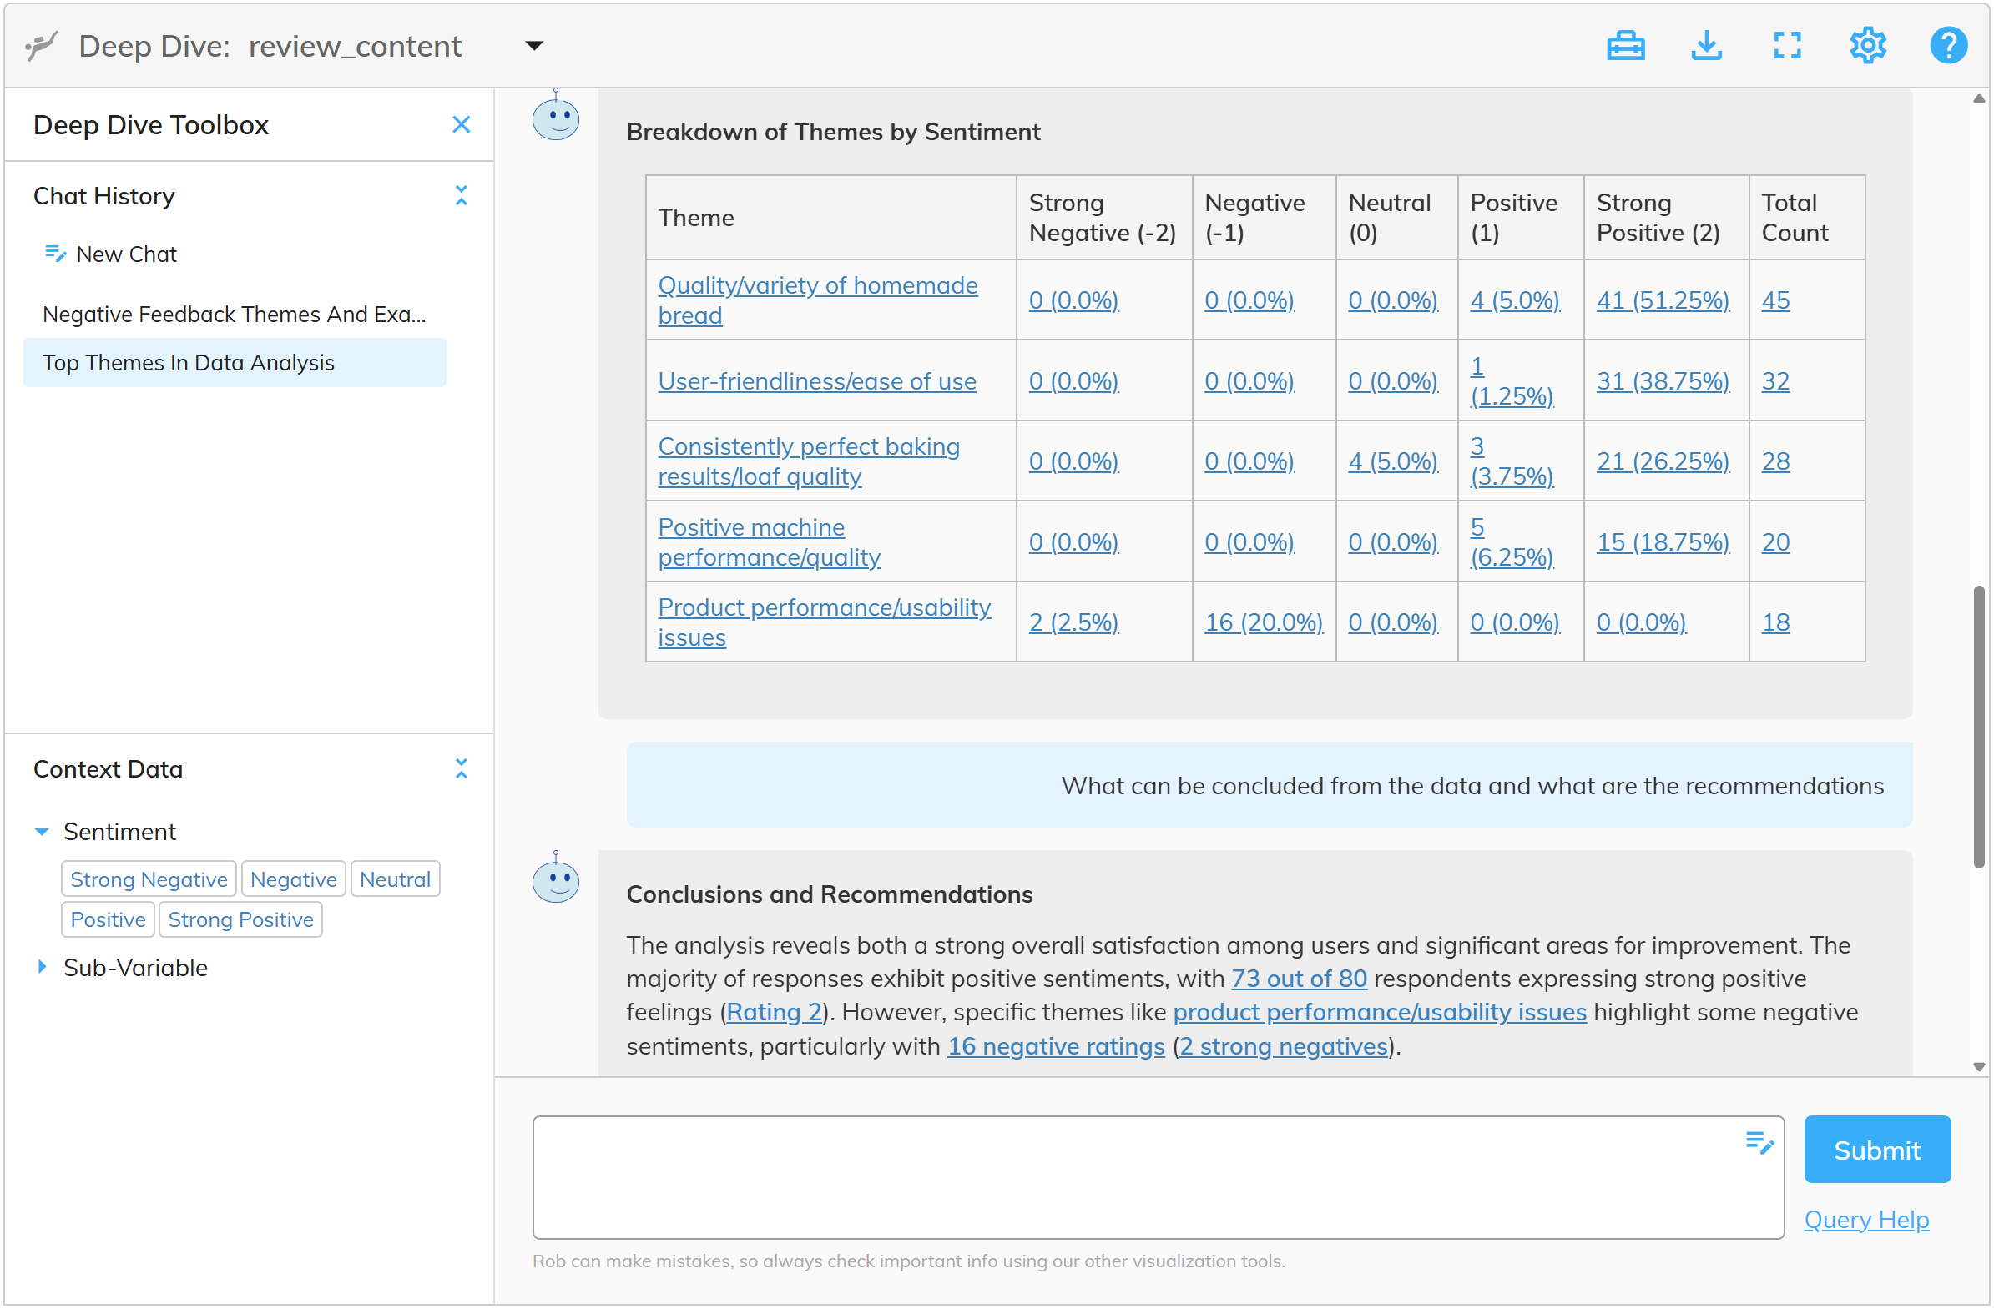Enter fullscreen mode
Viewport: 1994px width, 1309px height.
[1788, 45]
